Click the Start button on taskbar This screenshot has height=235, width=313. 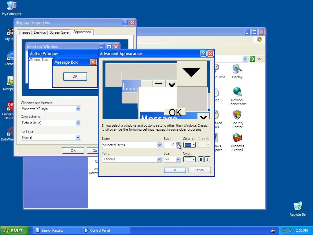[x=14, y=230]
